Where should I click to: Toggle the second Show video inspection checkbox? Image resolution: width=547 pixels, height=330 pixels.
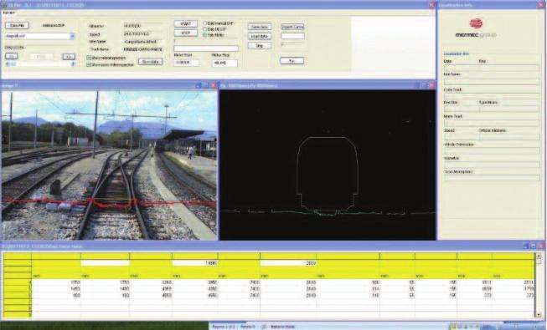pos(89,65)
